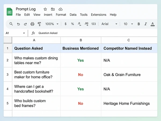Select row 2 header
Viewport: 161px width, 121px height.
pyautogui.click(x=8, y=60)
